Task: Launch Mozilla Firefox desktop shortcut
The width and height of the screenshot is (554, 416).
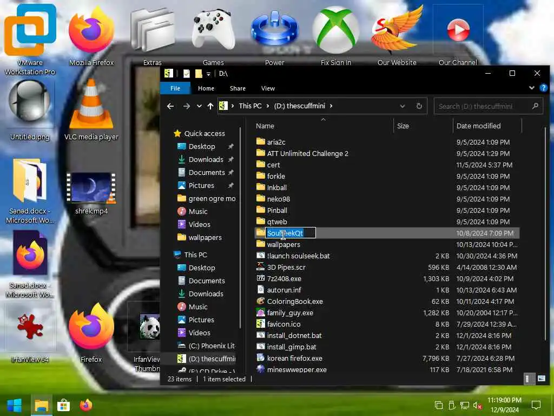Action: pyautogui.click(x=91, y=35)
